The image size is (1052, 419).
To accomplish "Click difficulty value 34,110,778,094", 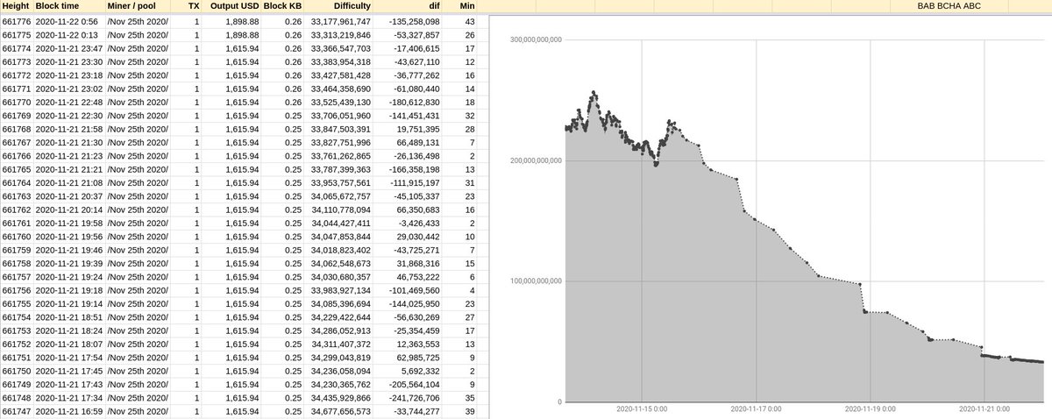I will coord(340,209).
